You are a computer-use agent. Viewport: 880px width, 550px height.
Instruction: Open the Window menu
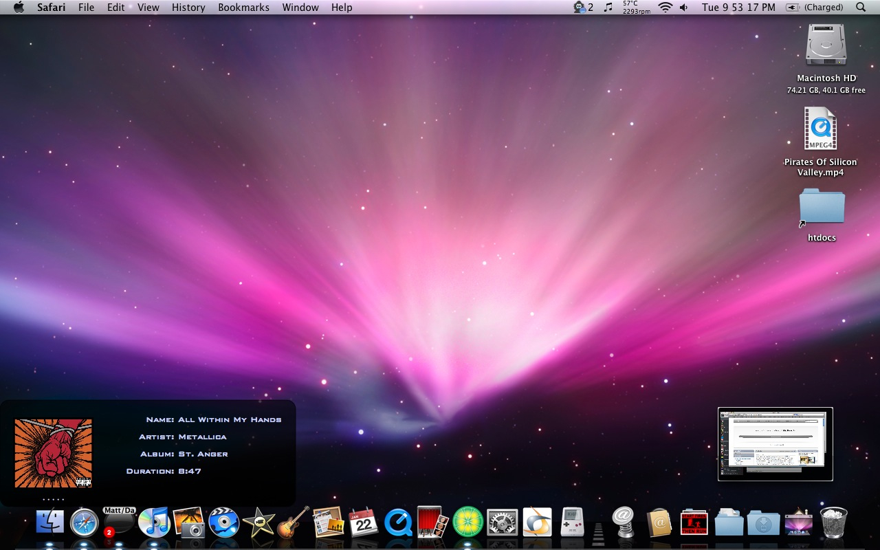tap(300, 7)
